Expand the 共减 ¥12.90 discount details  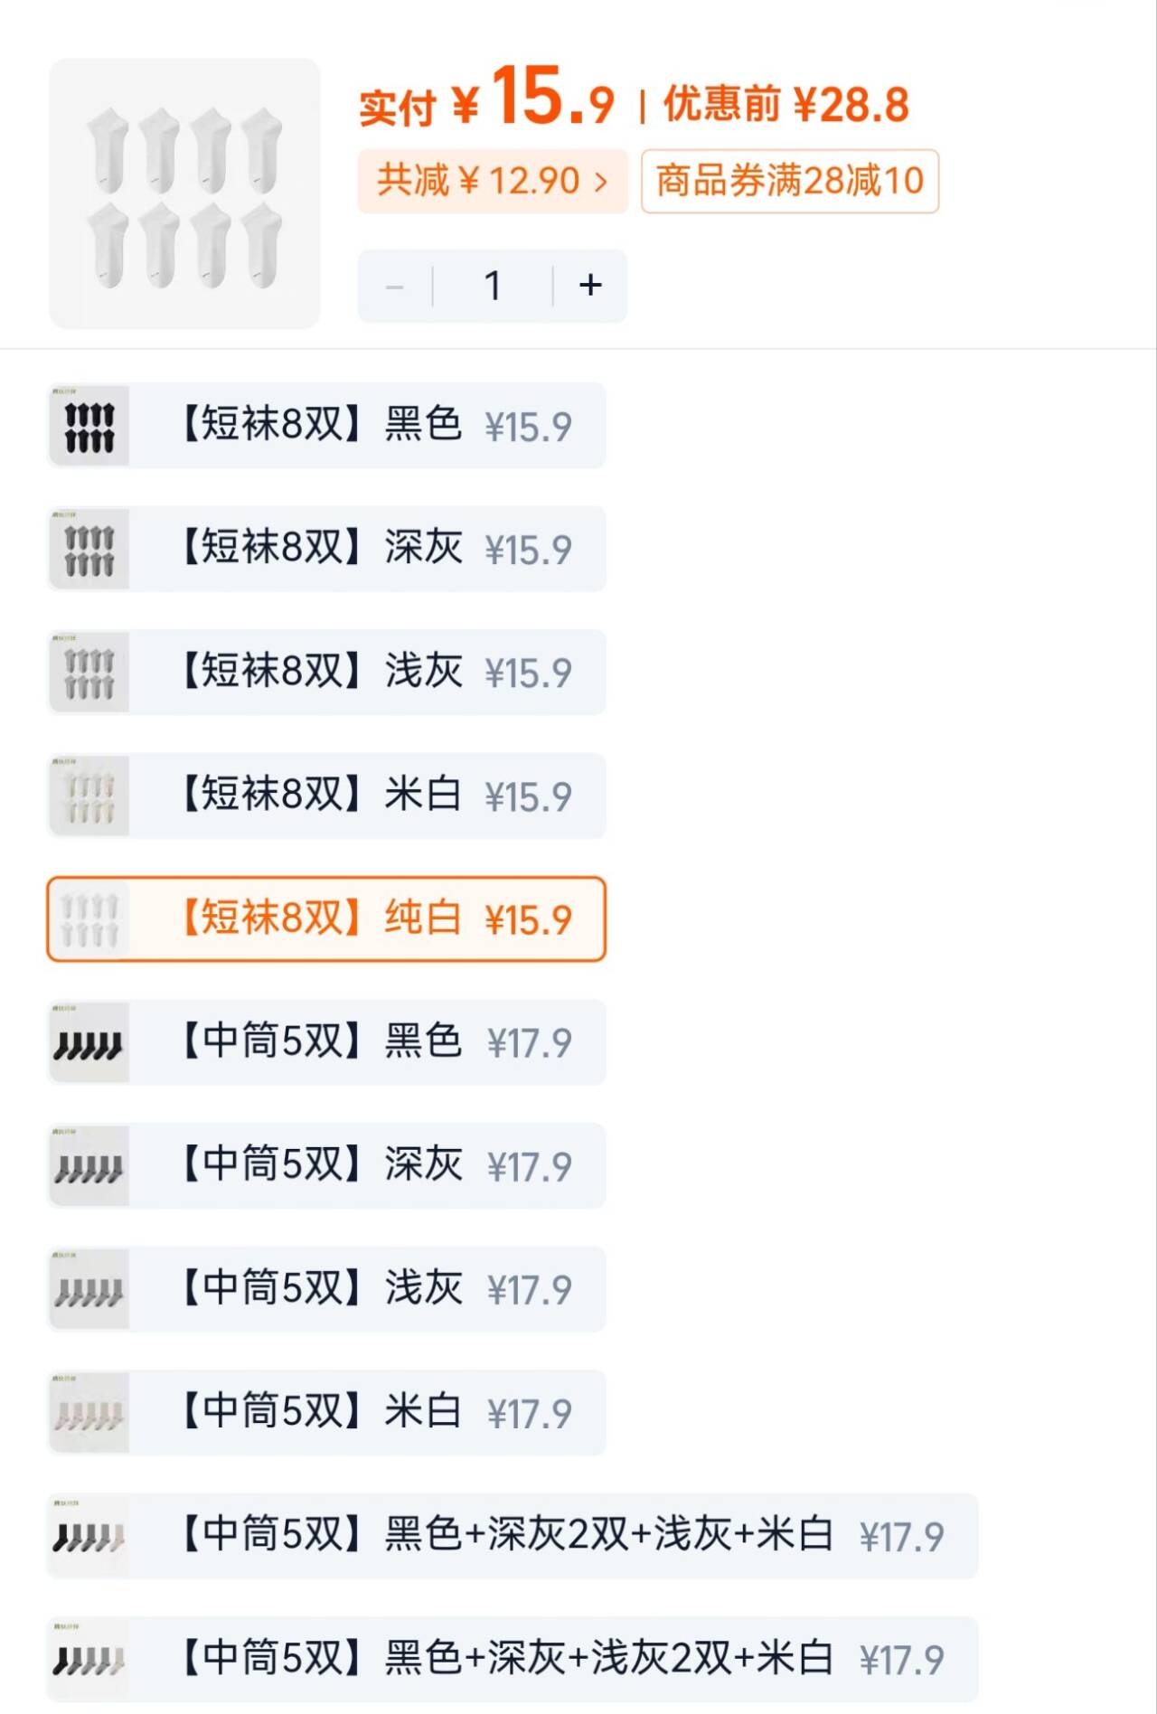click(493, 181)
